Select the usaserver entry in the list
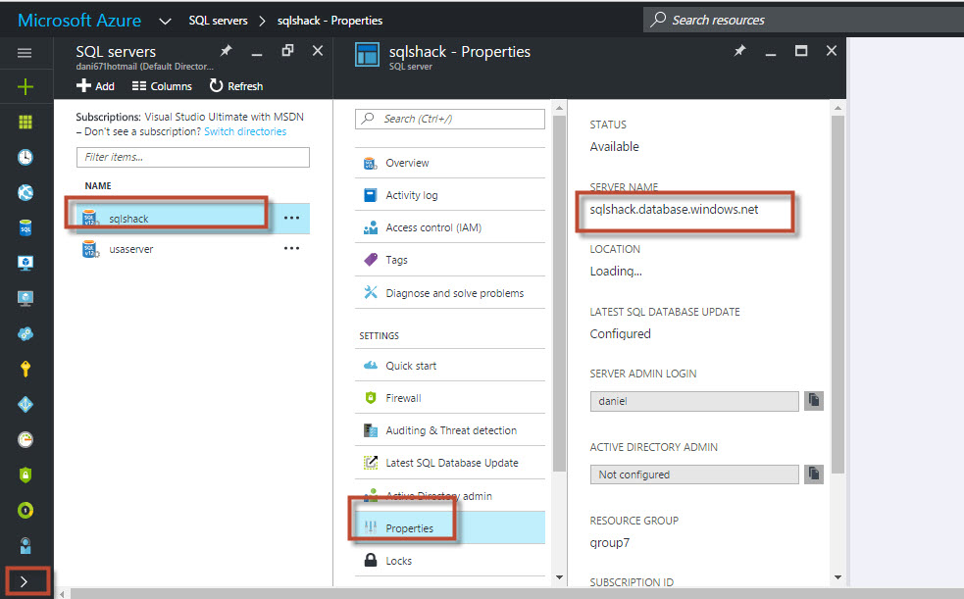The image size is (964, 599). (131, 249)
